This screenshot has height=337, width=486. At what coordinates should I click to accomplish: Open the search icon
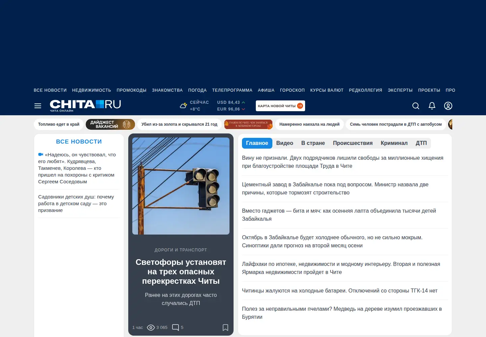click(x=416, y=106)
